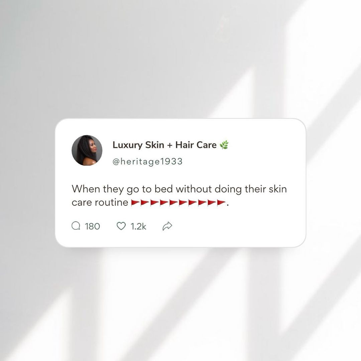Click the word "When" starting the post
The height and width of the screenshot is (361, 361).
point(86,189)
